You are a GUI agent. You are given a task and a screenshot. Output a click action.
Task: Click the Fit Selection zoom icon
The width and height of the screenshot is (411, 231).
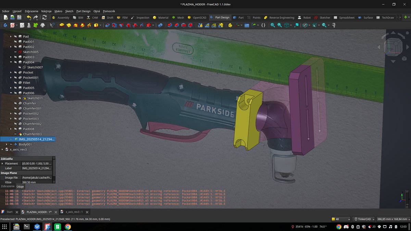pyautogui.click(x=279, y=25)
